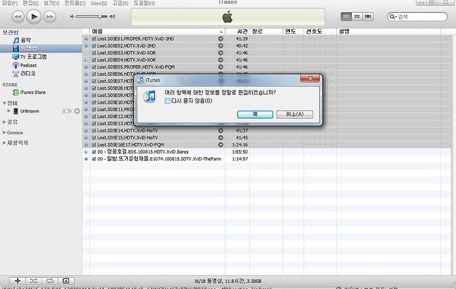Viewport: 456px width, 289px height.
Task: Click arrow icon on Lost.S05E02 row
Action: (x=221, y=46)
